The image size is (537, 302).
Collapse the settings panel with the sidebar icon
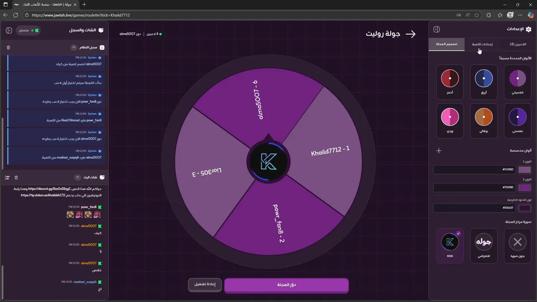436,29
